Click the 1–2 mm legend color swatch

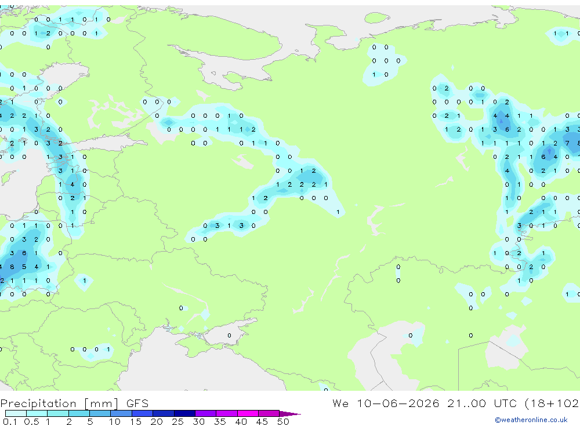[58, 413]
